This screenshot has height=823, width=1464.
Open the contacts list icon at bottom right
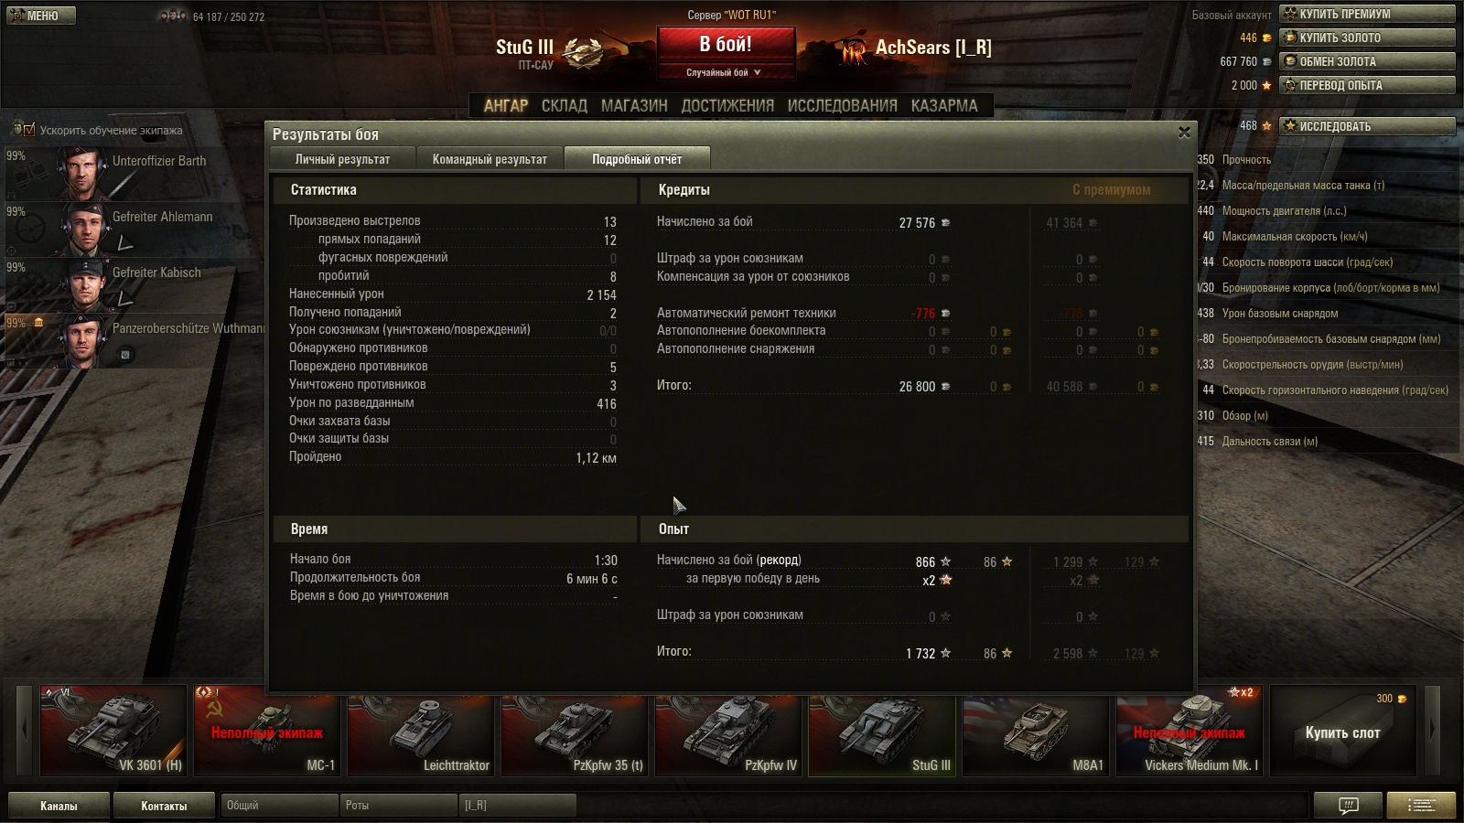point(1421,805)
